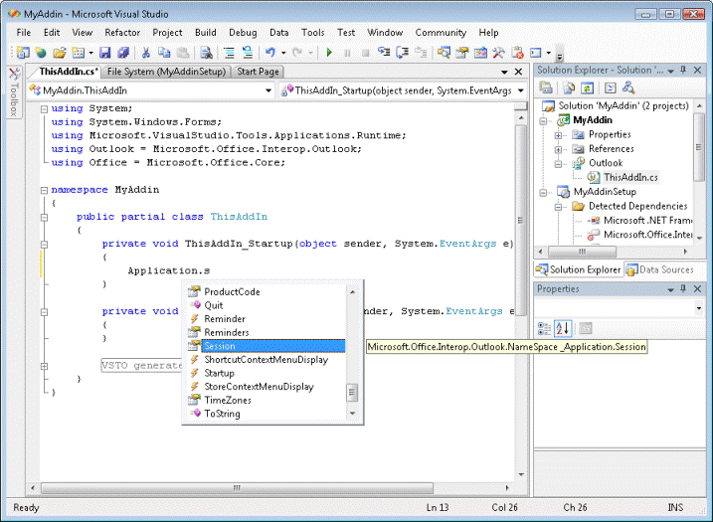Screen dimensions: 713x522
Task: Click the code editor horizontal scrollbar
Action: 237,488
